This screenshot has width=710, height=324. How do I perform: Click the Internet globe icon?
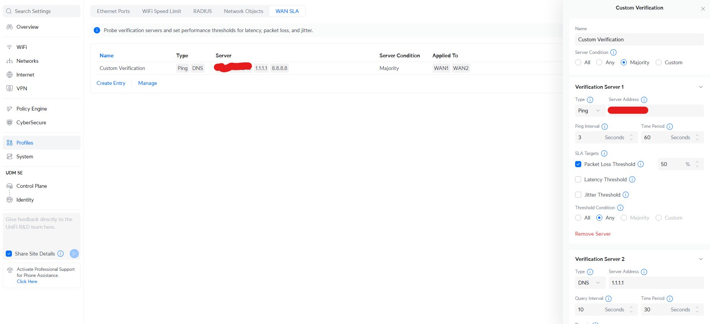pos(10,75)
